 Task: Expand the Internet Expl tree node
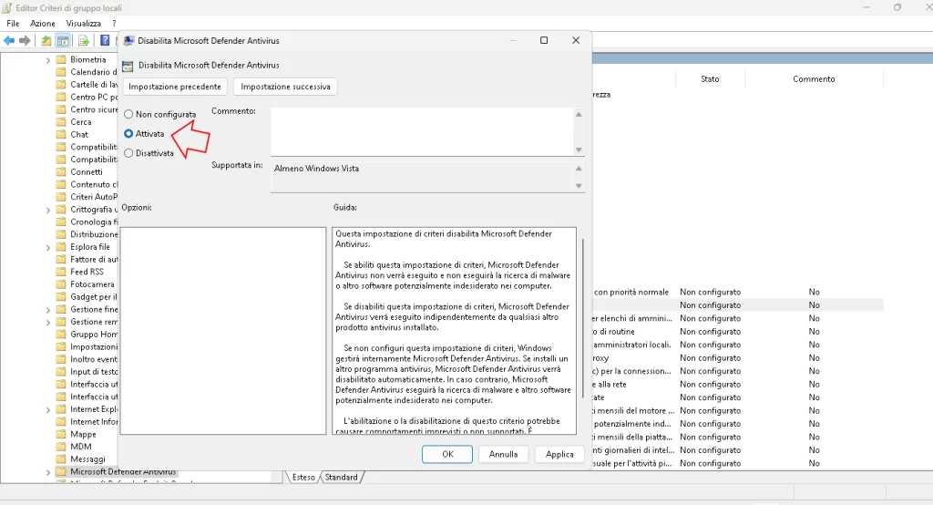[x=48, y=410]
